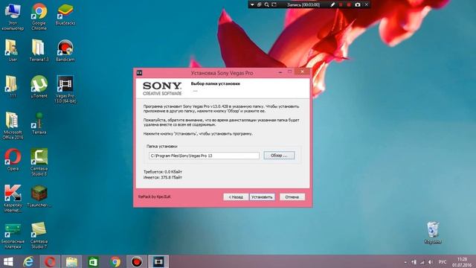Close the recording bar with X
Image resolution: width=476 pixels, height=268 pixels.
367,4
